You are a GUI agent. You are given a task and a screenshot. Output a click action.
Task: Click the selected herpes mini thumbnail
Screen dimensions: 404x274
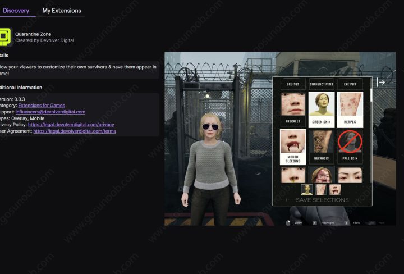pos(321,189)
